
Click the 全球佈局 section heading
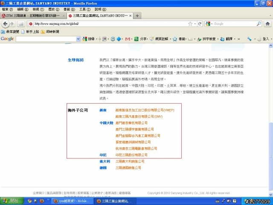(76, 60)
